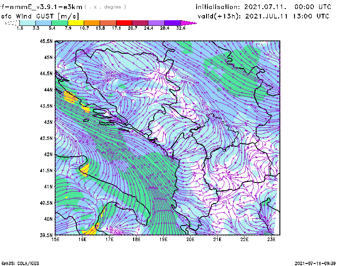Click the light blue 3.3–5.4 legend swatch
Image resolution: width=345 pixels, height=266 pixels.
tap(44, 23)
